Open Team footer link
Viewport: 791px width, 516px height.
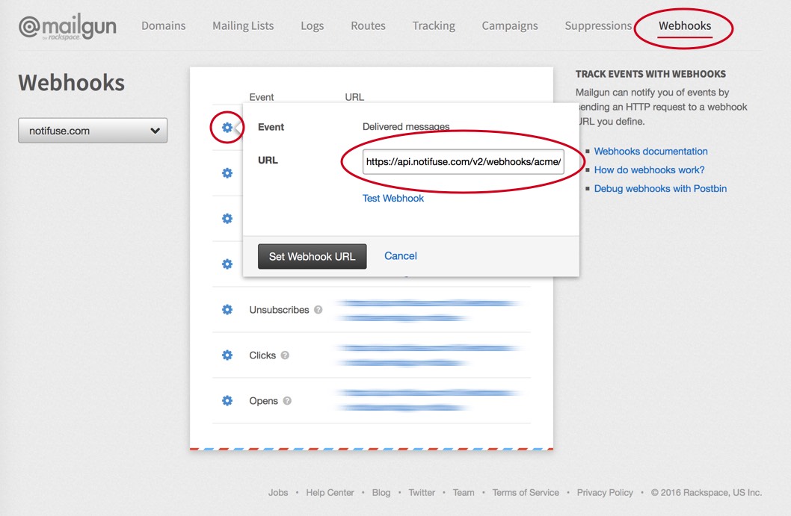463,492
